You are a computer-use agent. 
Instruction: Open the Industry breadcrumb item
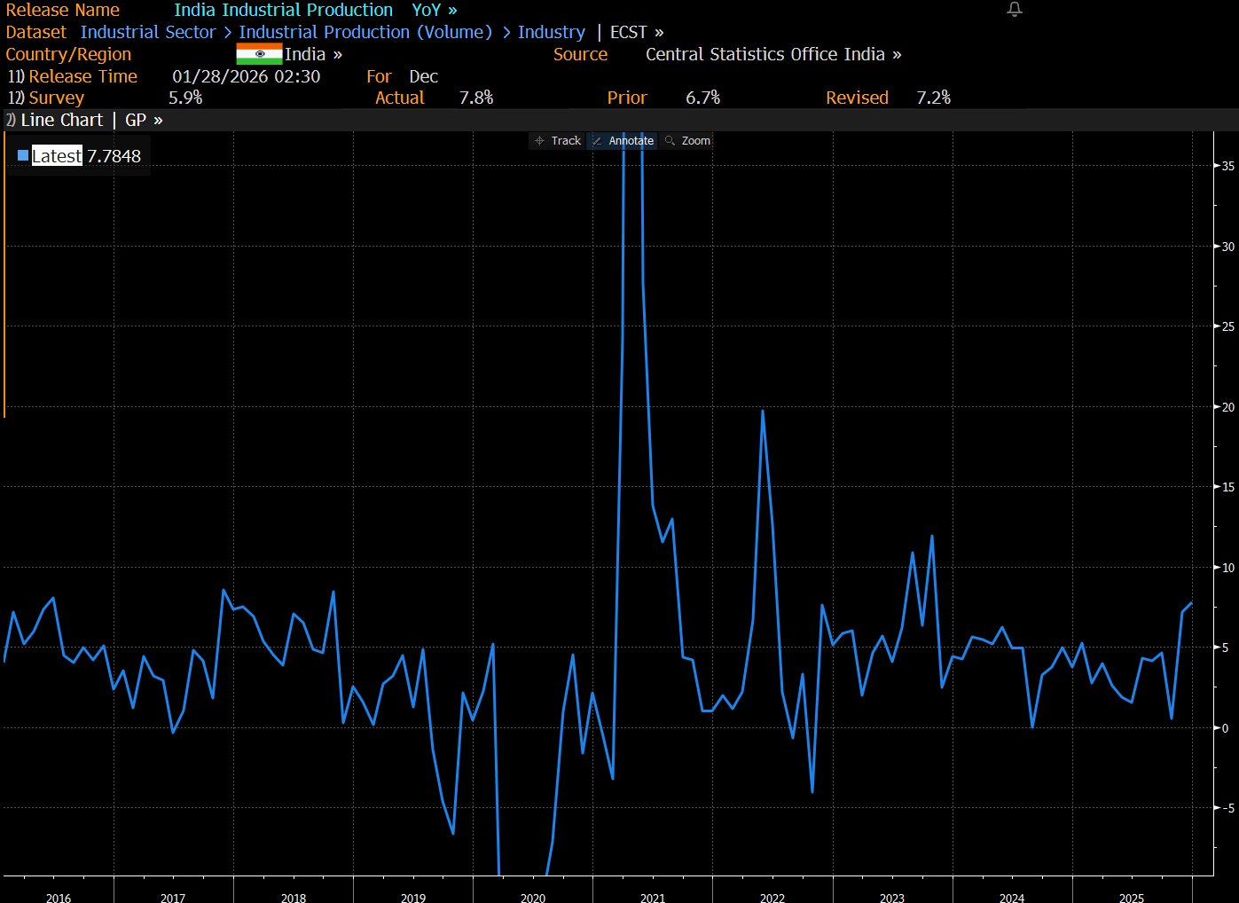coord(552,32)
